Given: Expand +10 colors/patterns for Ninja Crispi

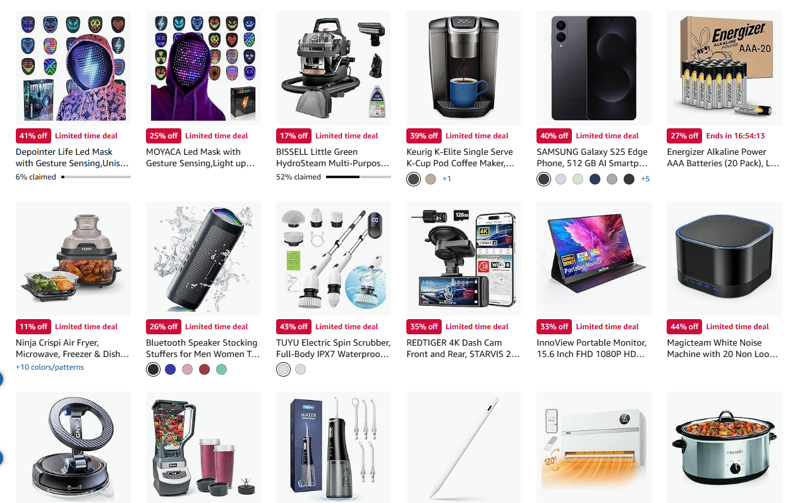Looking at the screenshot, I should coord(50,367).
